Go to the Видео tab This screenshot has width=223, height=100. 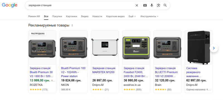coord(85,16)
